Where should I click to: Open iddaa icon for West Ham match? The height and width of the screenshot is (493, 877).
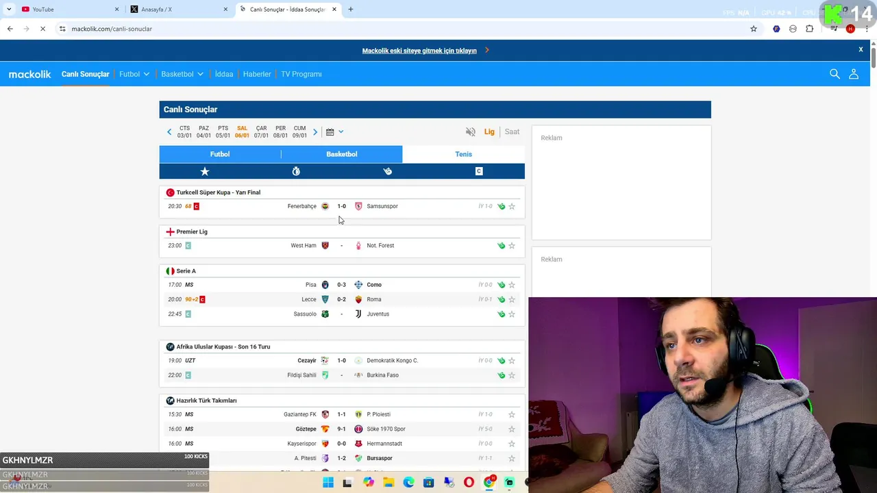(x=501, y=246)
